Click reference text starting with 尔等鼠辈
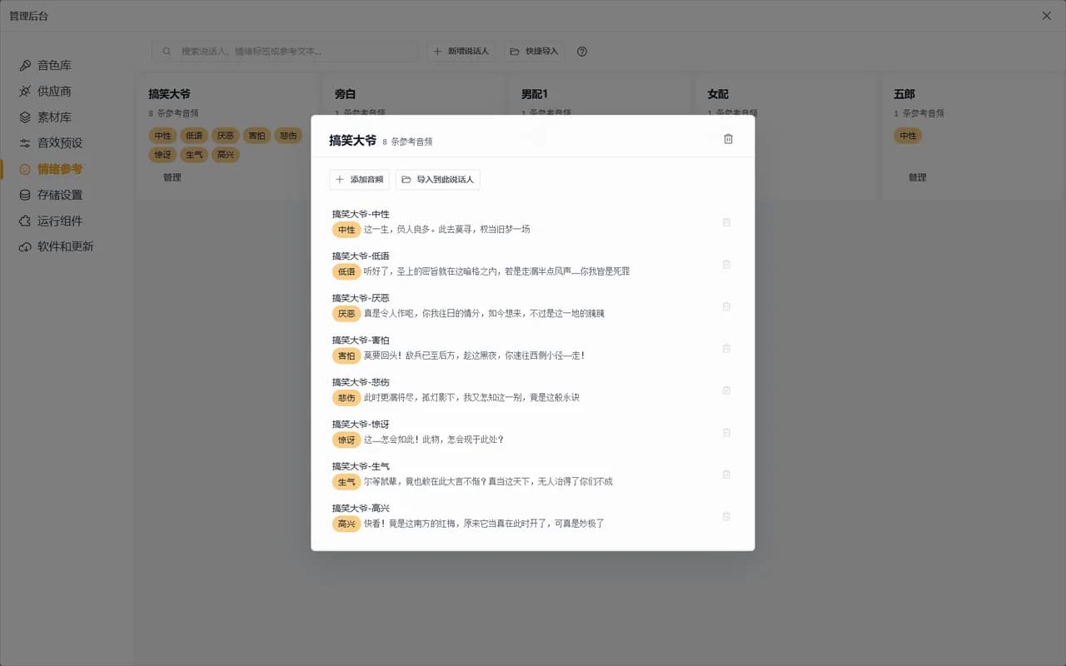The image size is (1066, 666). point(488,481)
